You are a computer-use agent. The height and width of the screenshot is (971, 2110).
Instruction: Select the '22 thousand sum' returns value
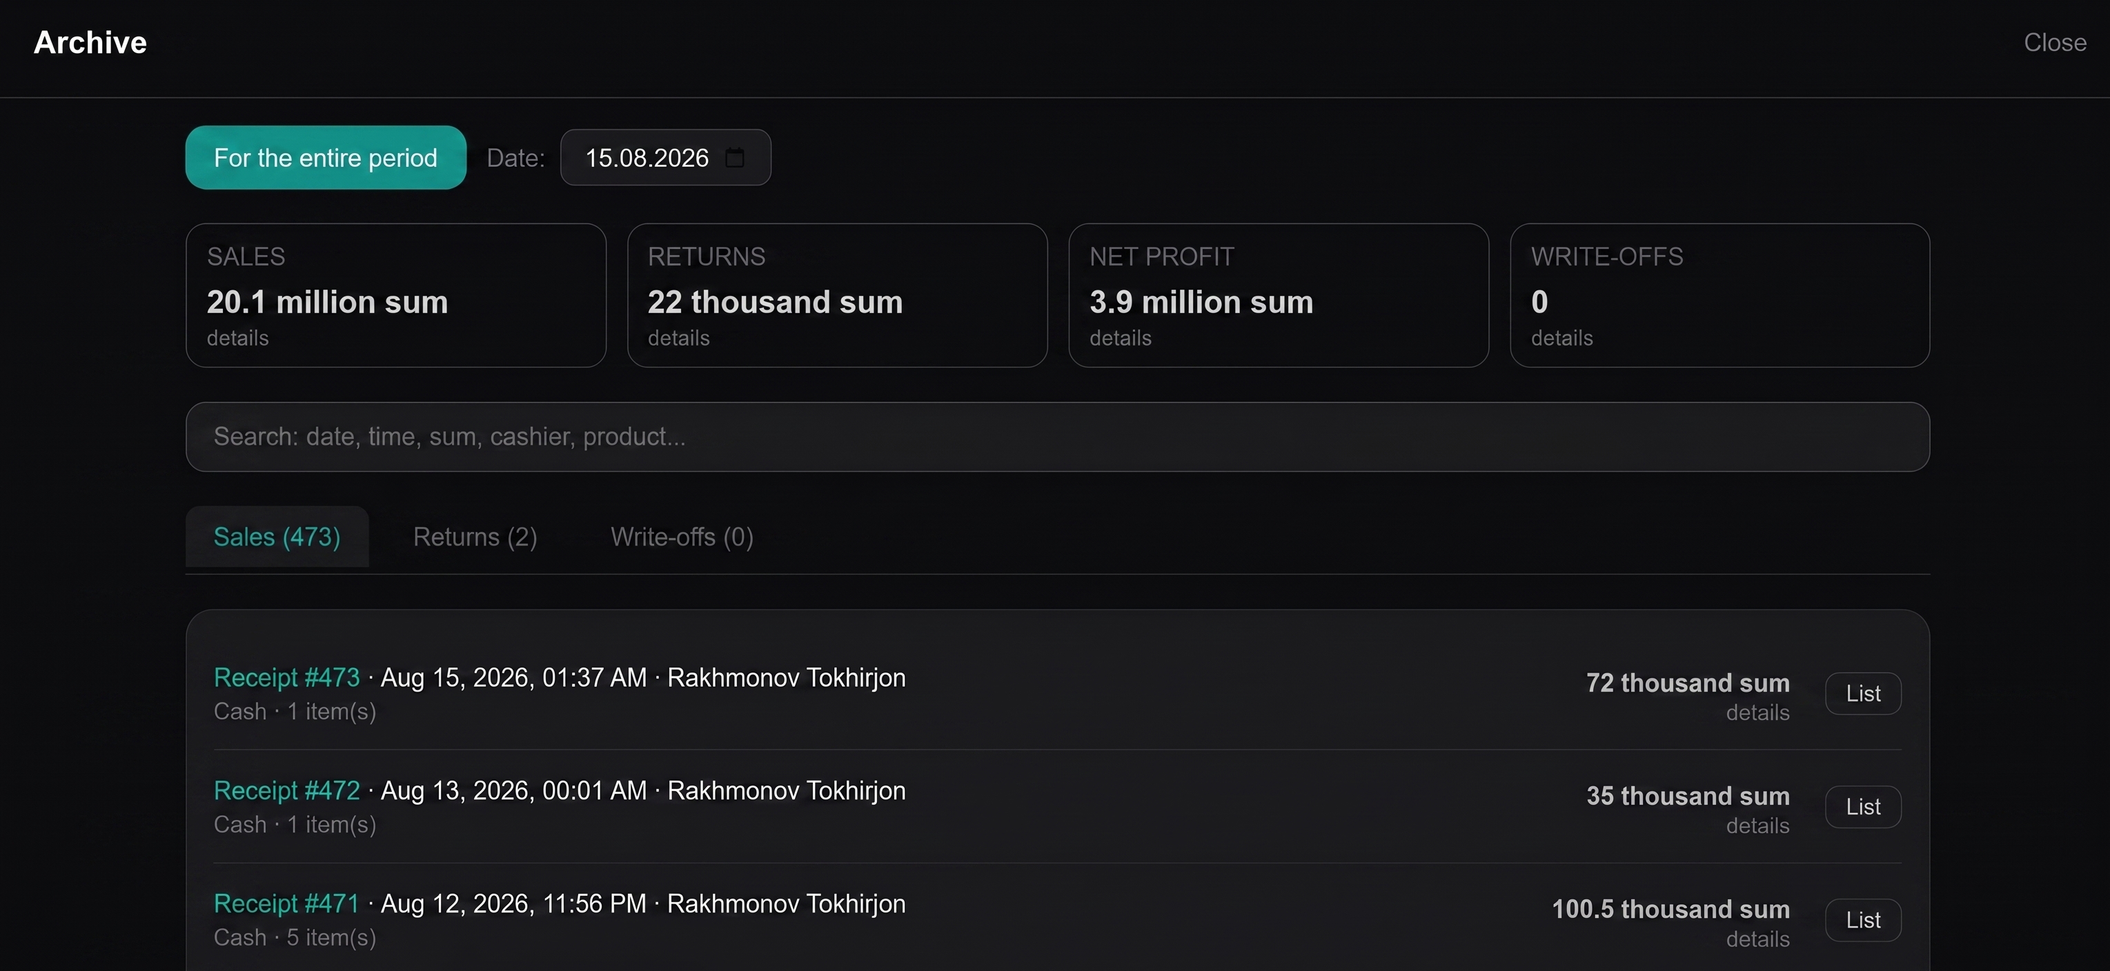[776, 302]
